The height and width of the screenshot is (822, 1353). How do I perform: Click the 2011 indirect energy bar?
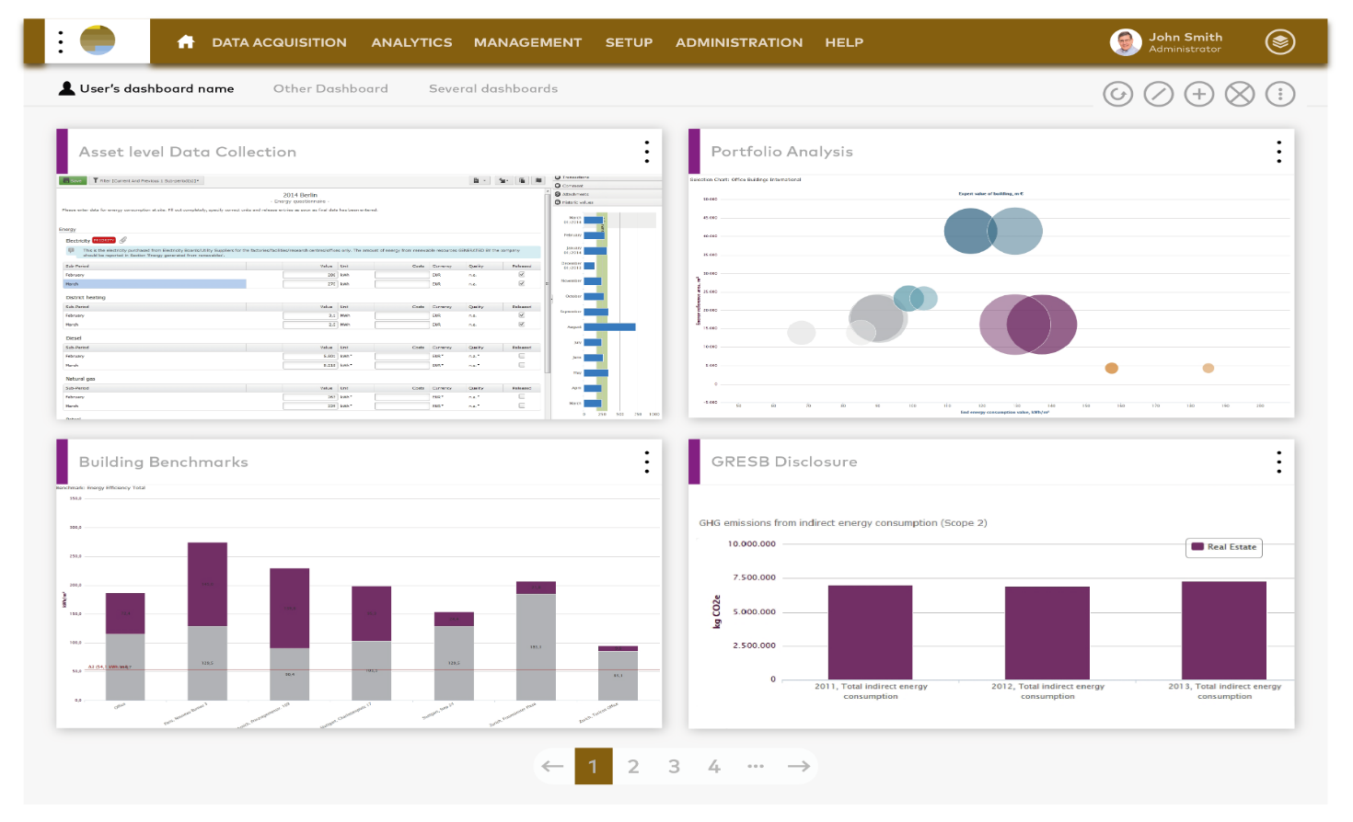tap(870, 633)
